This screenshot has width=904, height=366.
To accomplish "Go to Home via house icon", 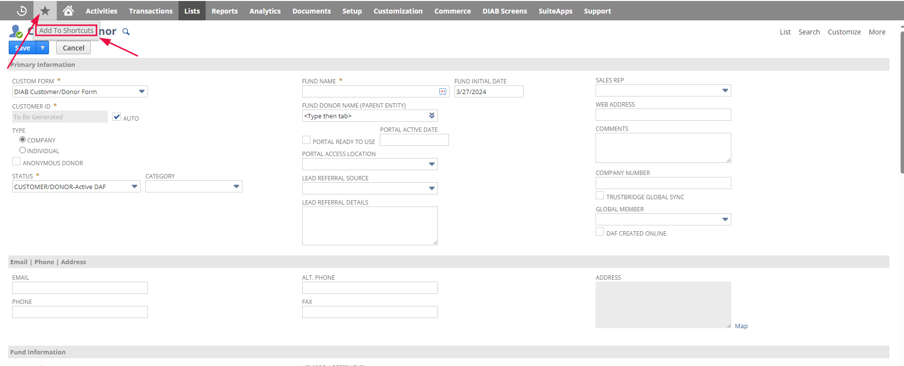I will pos(68,11).
